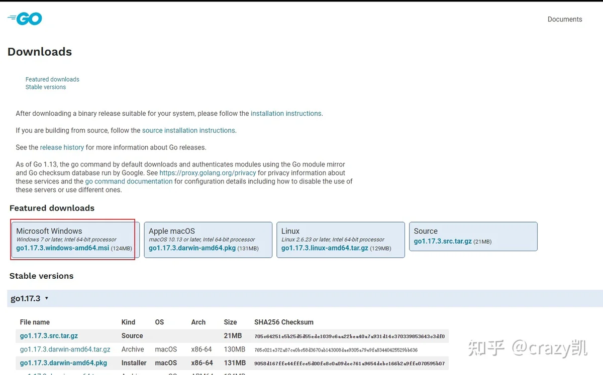Download go1.17.3.darwin-amd64.pkg from the Apple macOS card

pyautogui.click(x=192, y=248)
